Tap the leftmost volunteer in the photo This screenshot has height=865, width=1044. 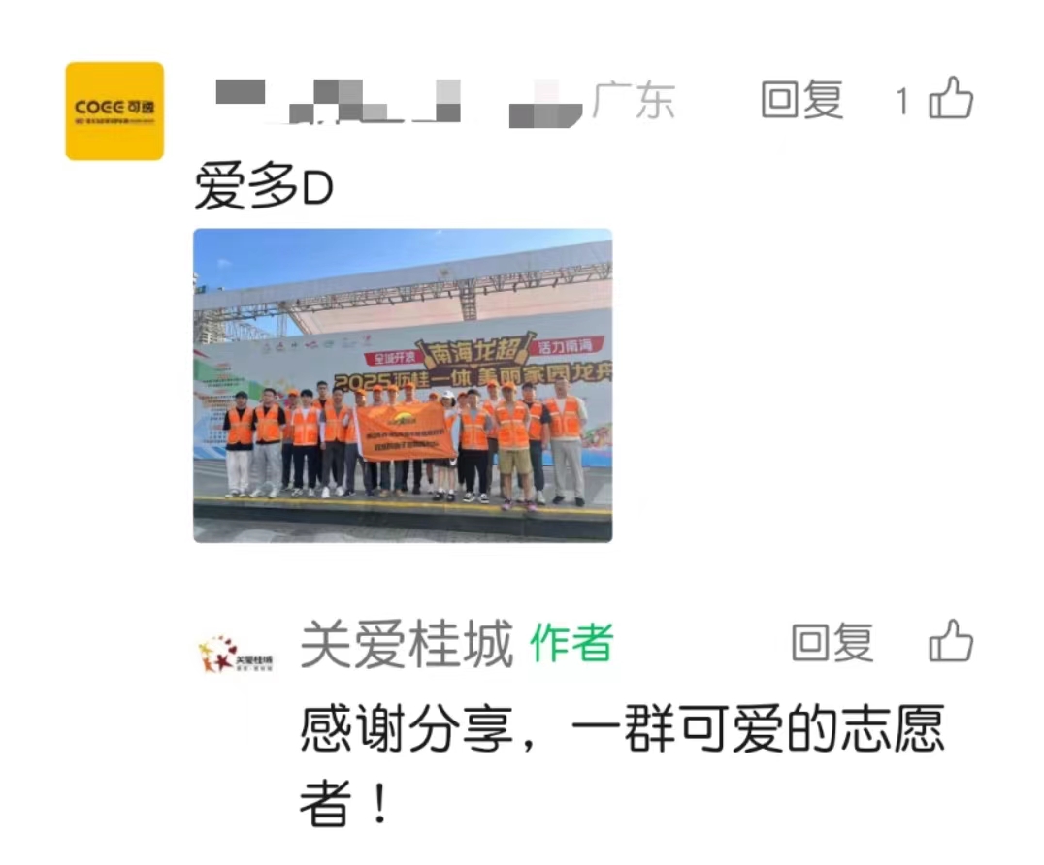click(x=239, y=443)
